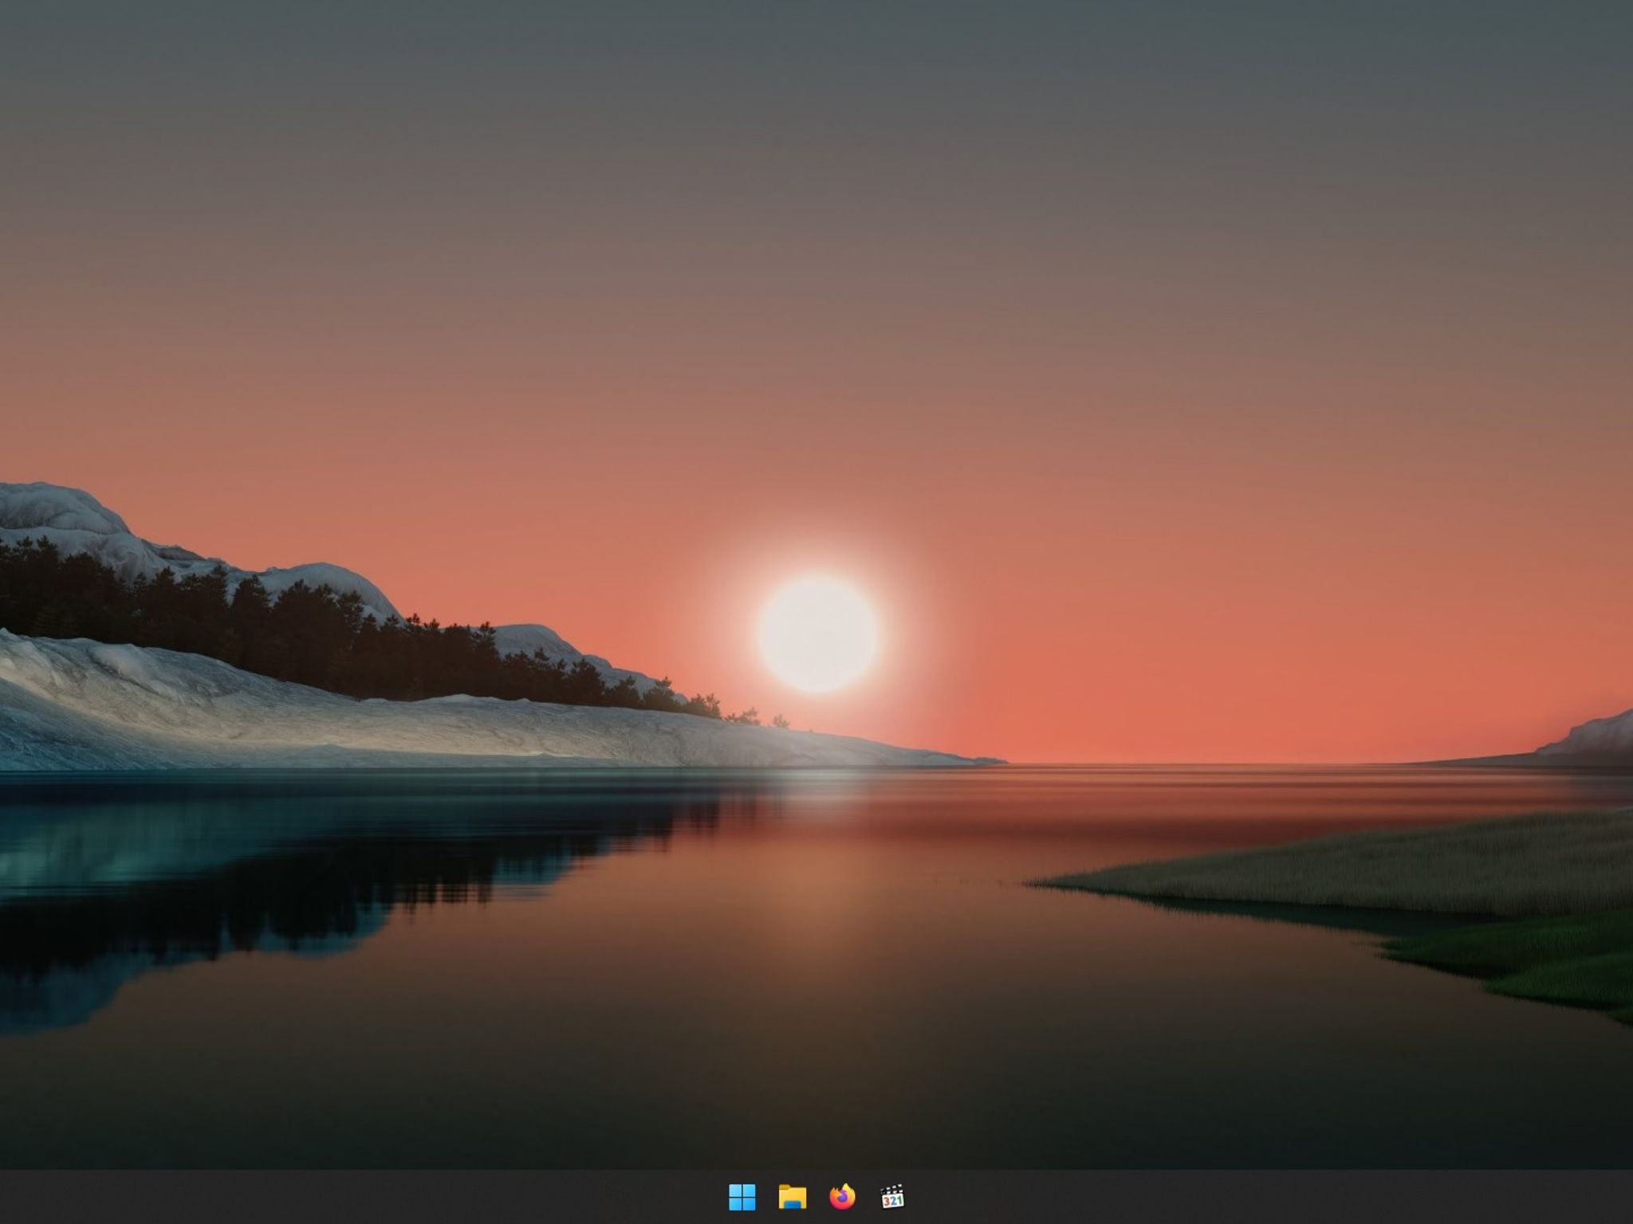The height and width of the screenshot is (1224, 1633).
Task: Launch Media Player Classic from the taskbar
Action: (892, 1196)
